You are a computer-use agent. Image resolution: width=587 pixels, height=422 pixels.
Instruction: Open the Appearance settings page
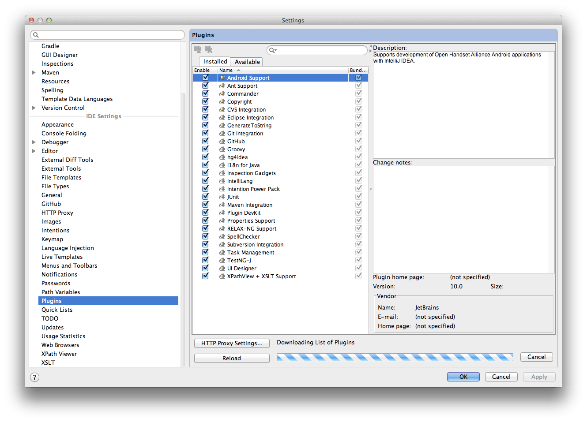pos(57,125)
